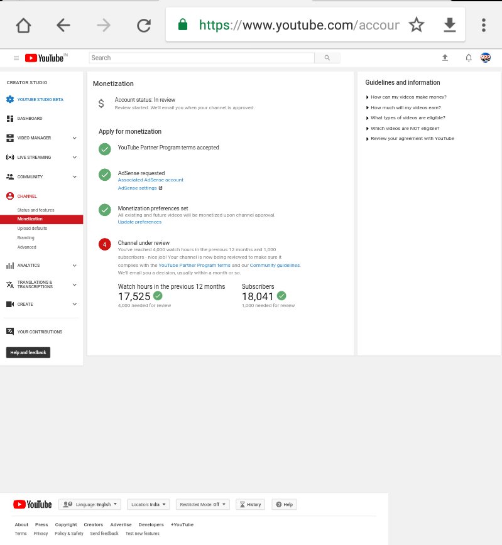Expand the Analytics section chevron
502x545 pixels.
click(74, 266)
